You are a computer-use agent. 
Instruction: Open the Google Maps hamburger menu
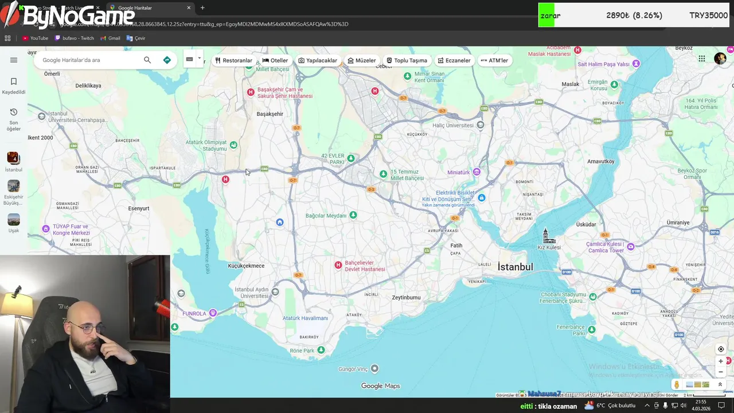14,60
